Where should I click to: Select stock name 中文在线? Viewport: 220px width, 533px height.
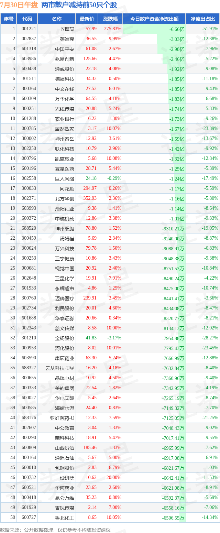(x=65, y=89)
